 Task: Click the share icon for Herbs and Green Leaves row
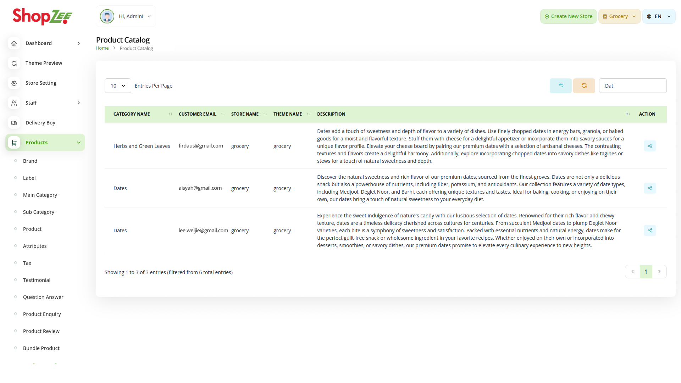(650, 146)
